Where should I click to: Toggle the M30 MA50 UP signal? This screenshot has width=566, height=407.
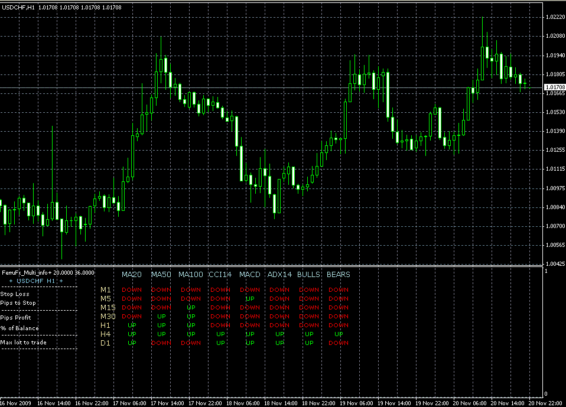(x=161, y=316)
